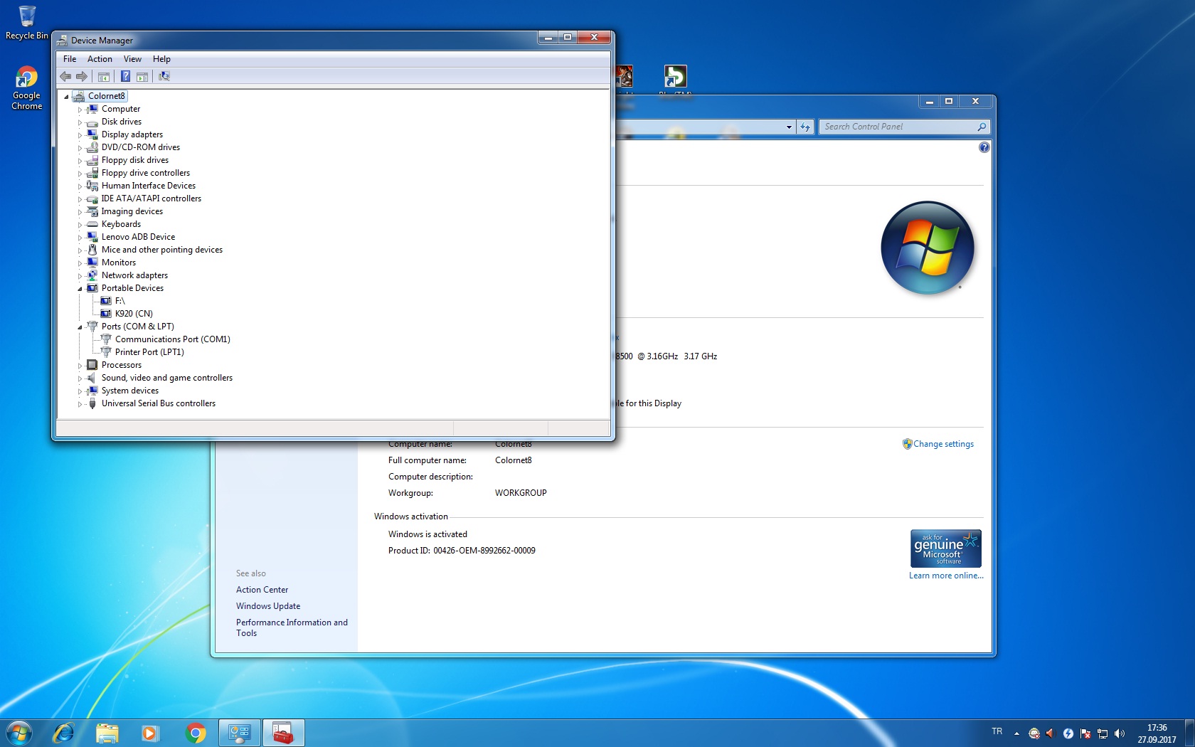Select the K920 (CN) portable device
Viewport: 1195px width, 747px height.
(x=134, y=314)
